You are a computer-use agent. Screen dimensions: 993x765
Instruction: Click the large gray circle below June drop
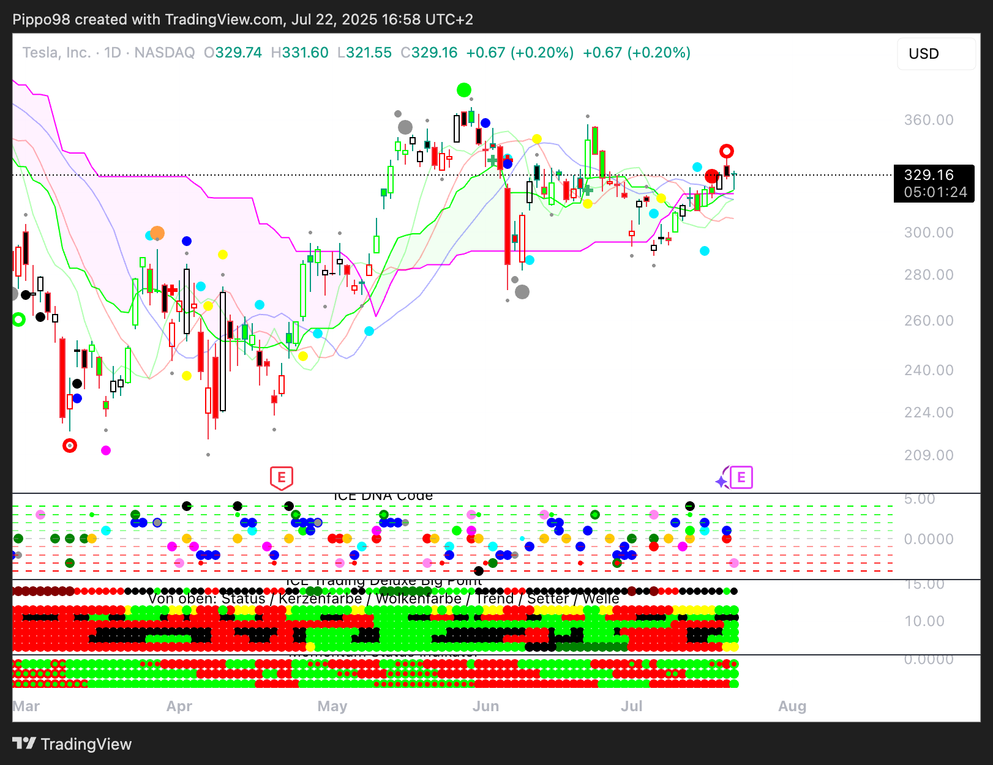point(522,292)
